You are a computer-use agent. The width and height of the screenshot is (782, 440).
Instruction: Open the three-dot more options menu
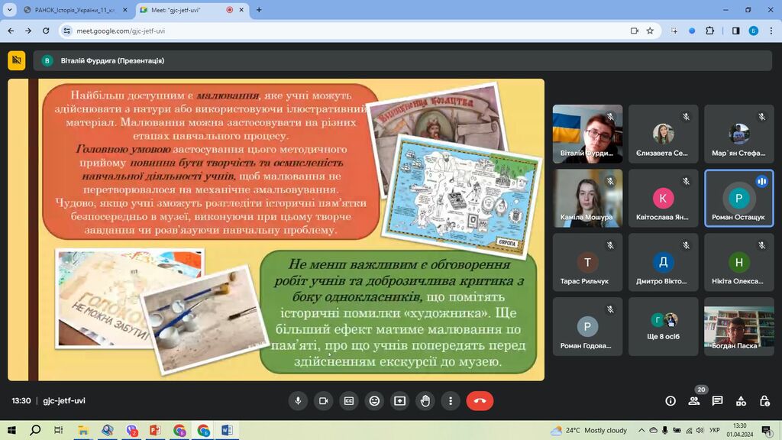451,401
